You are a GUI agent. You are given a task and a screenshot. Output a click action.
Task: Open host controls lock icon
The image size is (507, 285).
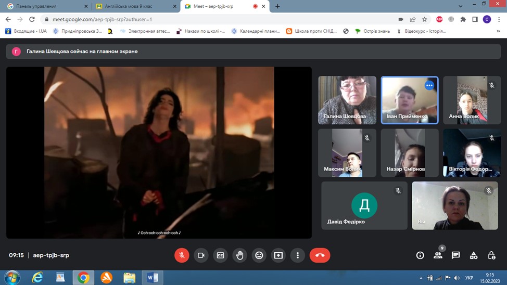491,255
